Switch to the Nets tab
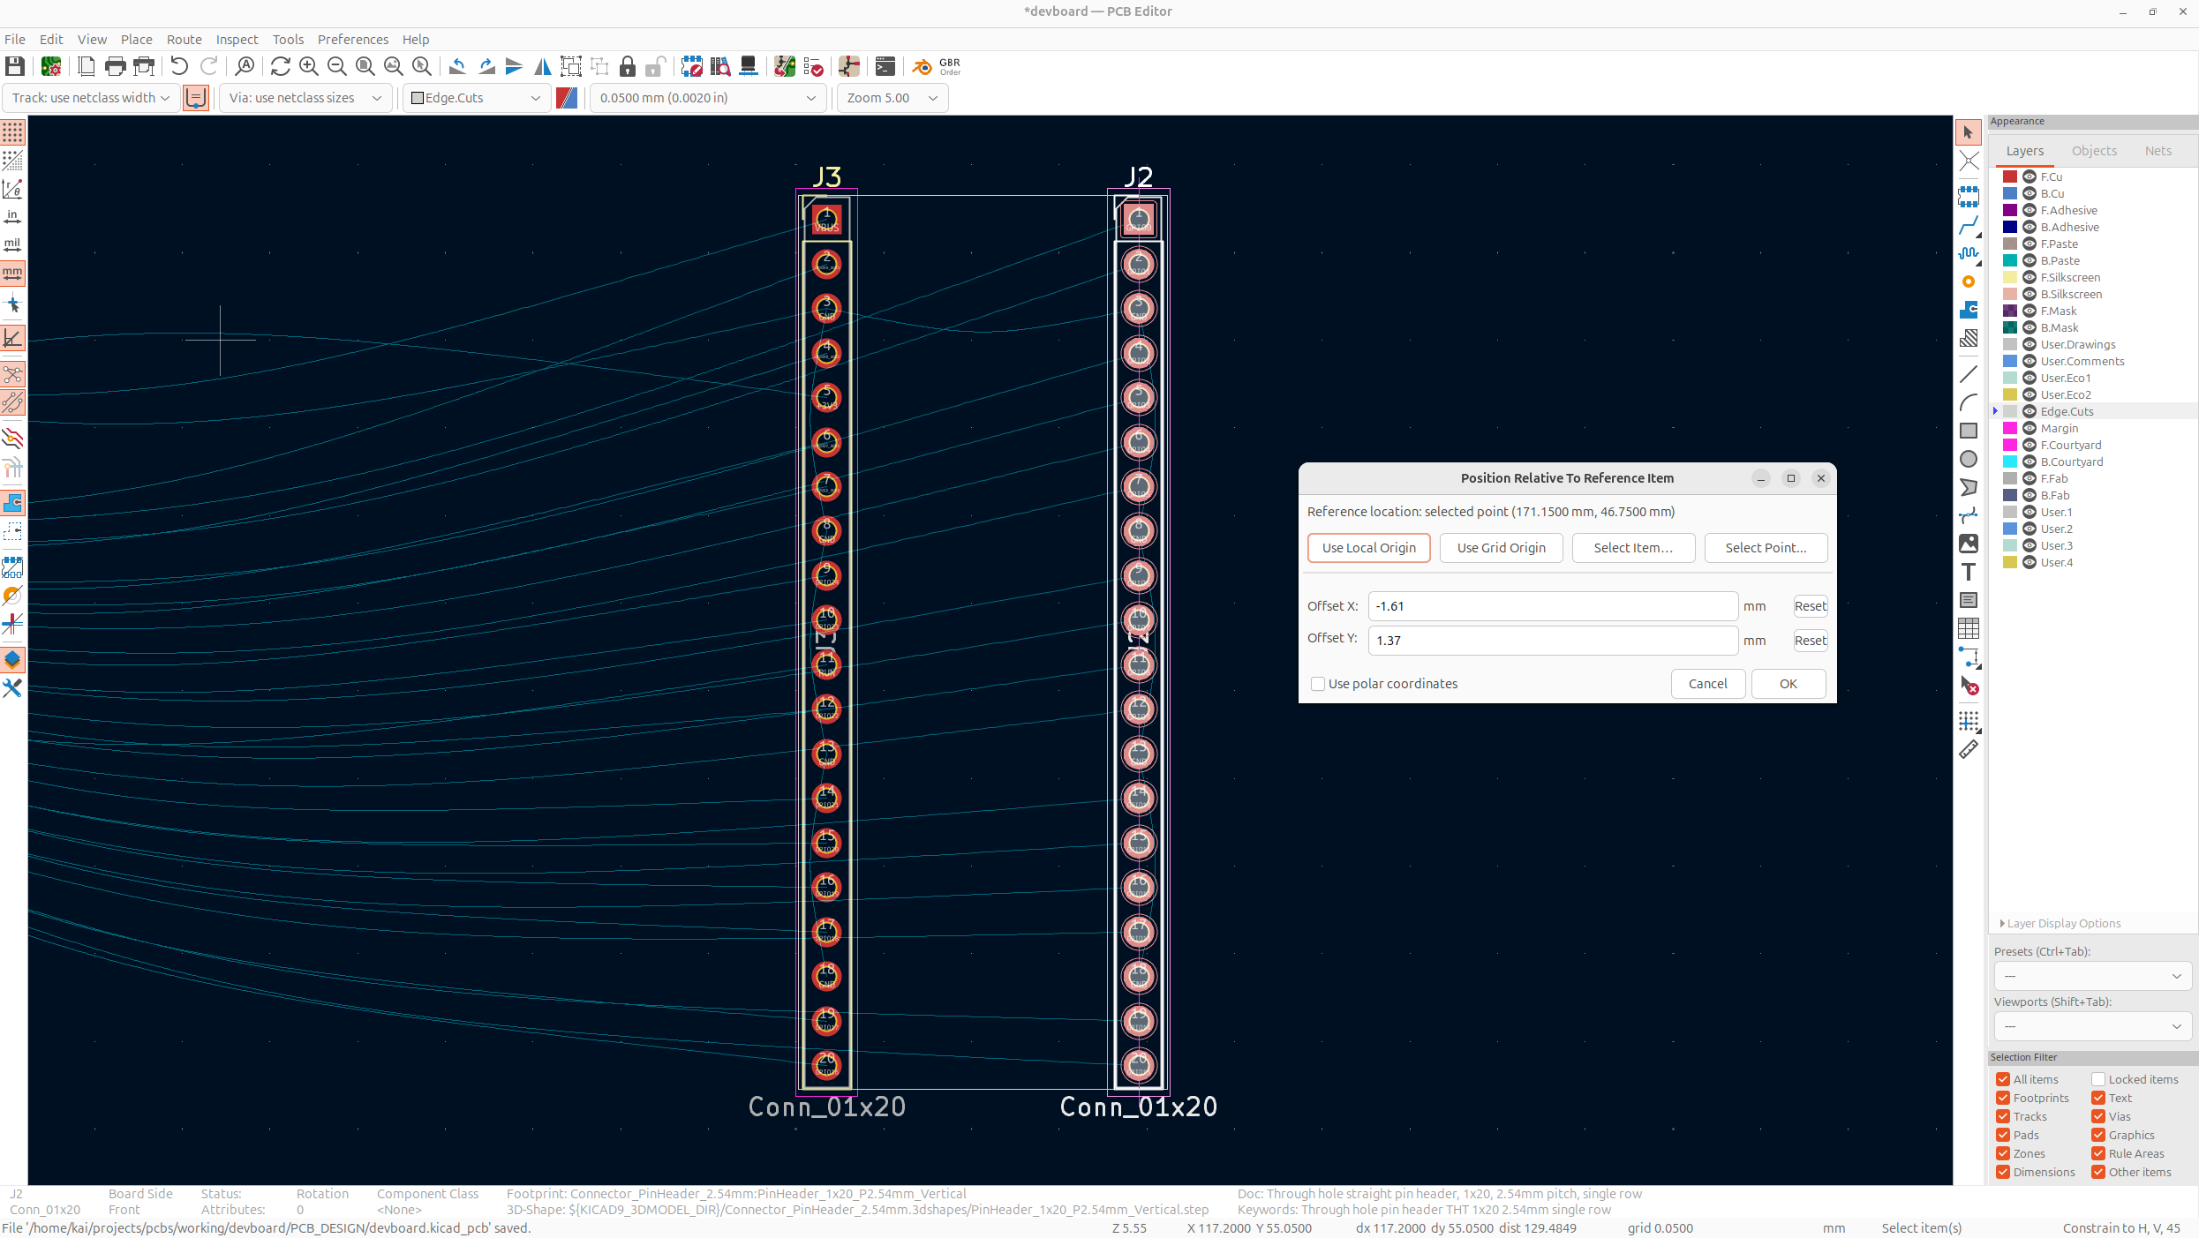 pyautogui.click(x=2158, y=151)
